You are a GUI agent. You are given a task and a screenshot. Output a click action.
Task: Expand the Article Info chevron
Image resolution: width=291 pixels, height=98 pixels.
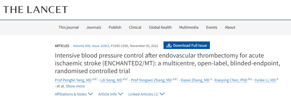click(x=120, y=94)
